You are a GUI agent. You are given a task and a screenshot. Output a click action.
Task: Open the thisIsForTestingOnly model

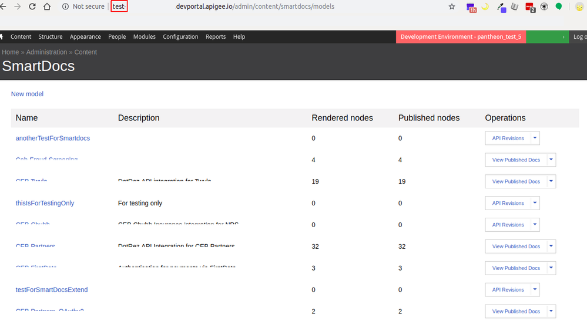click(45, 203)
